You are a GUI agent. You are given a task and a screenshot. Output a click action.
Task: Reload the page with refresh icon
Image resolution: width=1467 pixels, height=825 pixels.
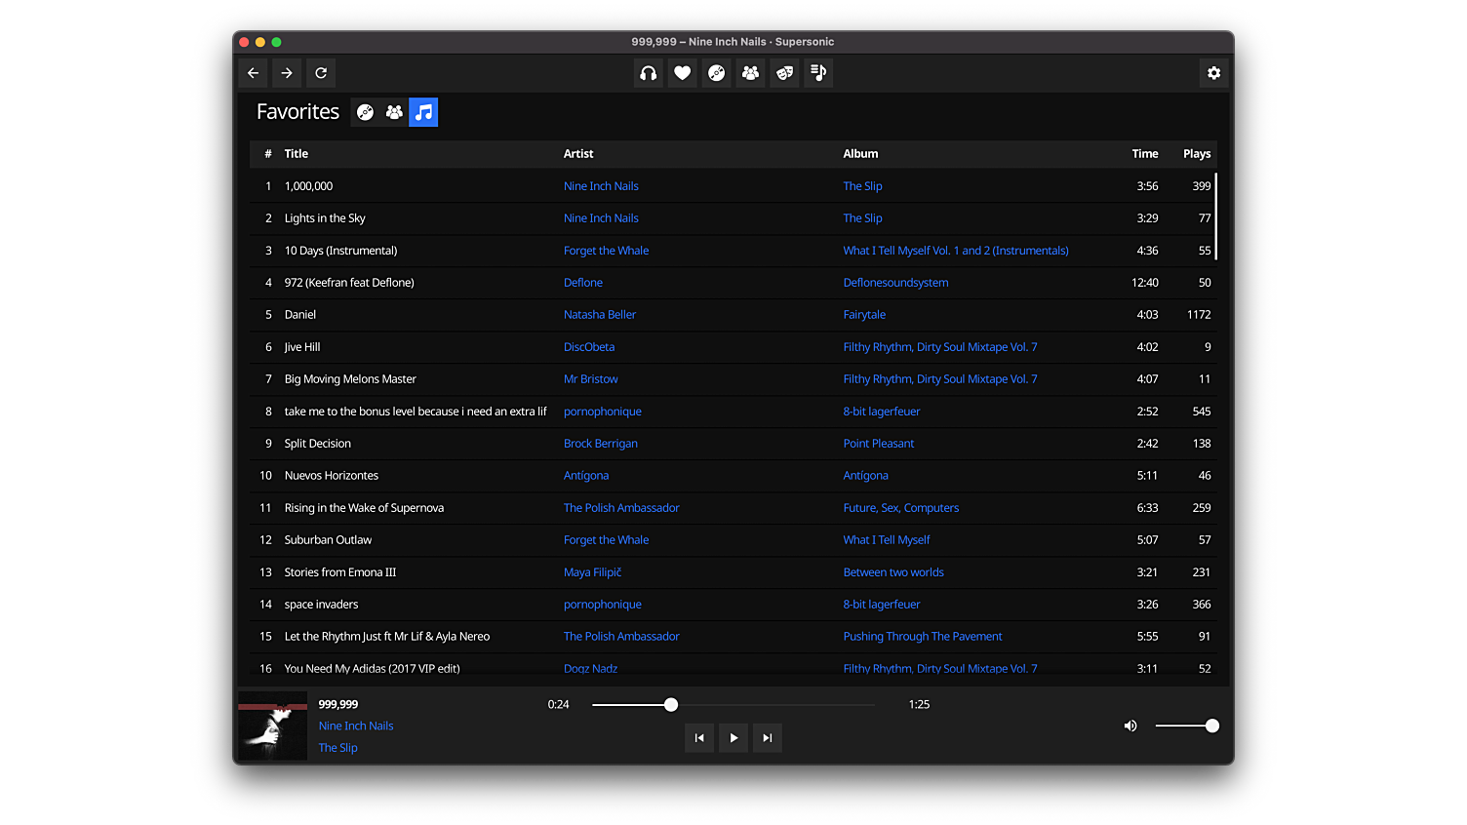coord(321,73)
